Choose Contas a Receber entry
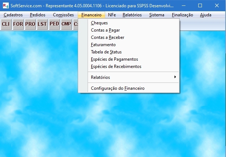Screen dimensions: 226x157 pos(107,37)
